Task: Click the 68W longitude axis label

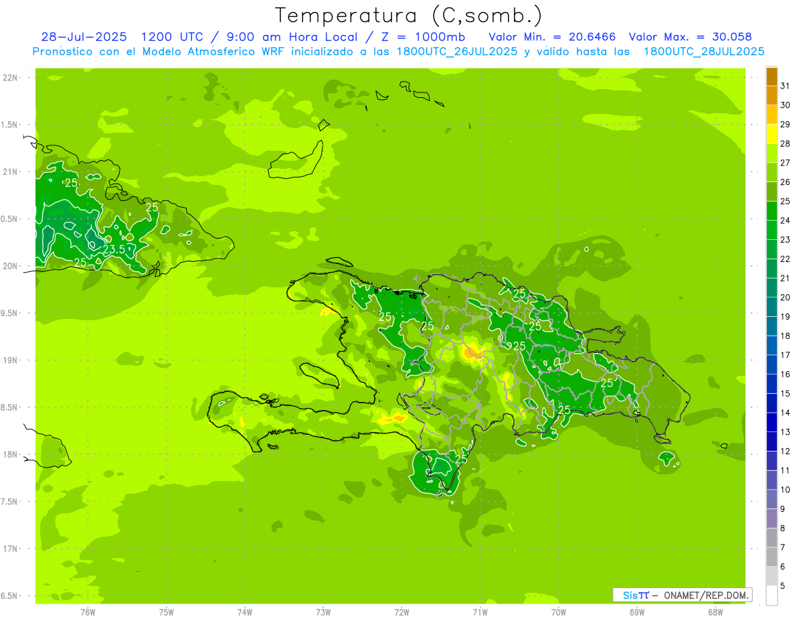Action: (x=715, y=612)
